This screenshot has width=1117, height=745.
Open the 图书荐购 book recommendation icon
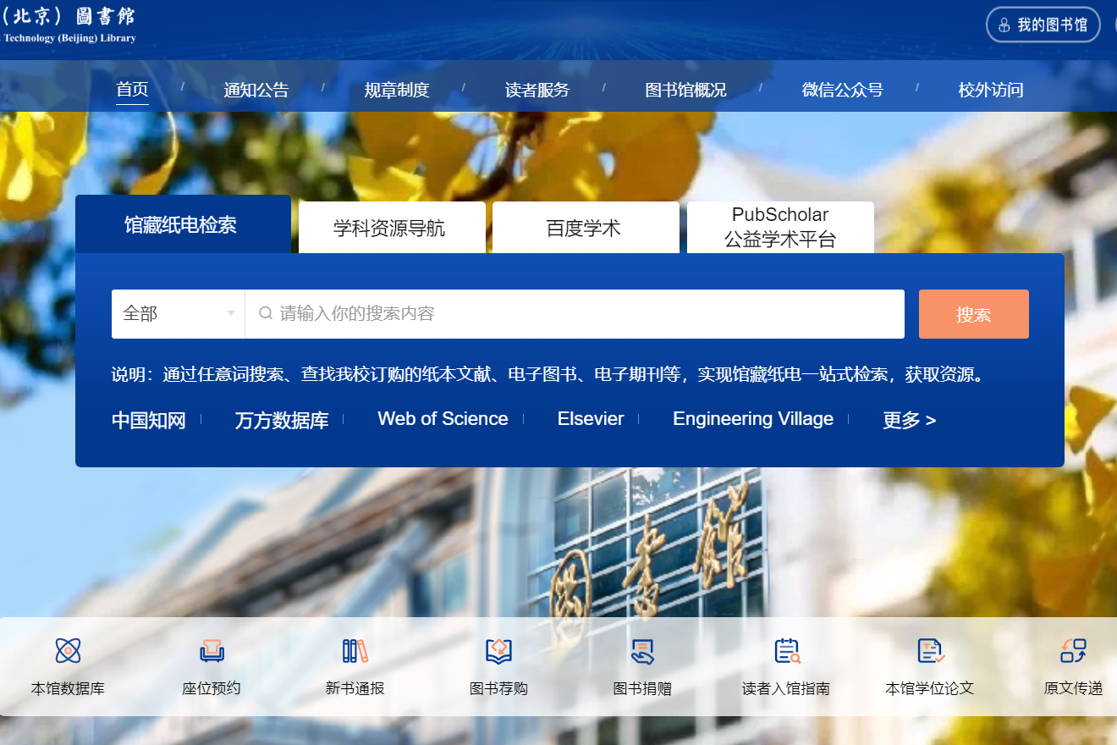click(498, 650)
